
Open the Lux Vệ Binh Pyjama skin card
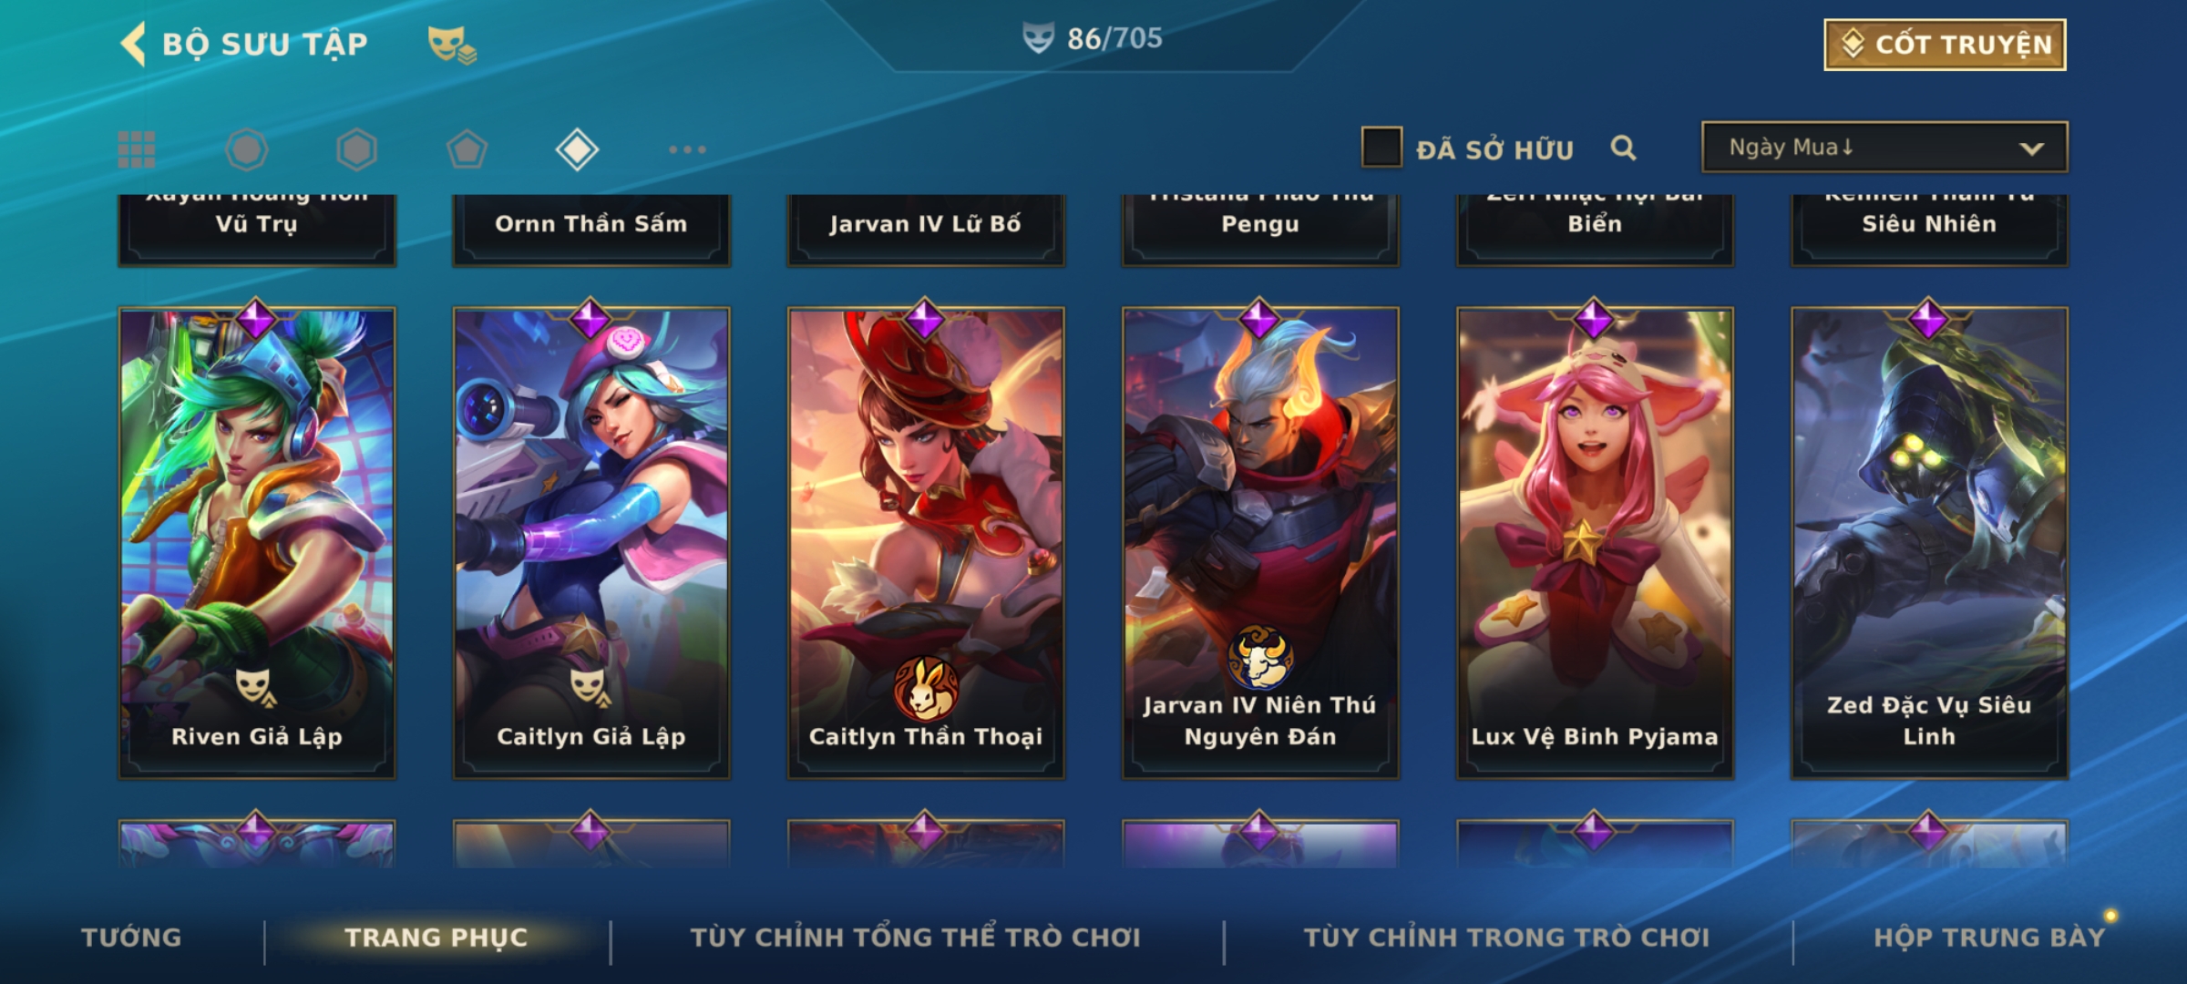coord(1595,543)
